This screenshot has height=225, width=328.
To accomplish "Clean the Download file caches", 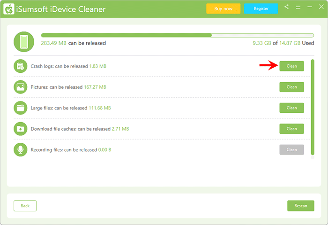I will tap(291, 129).
